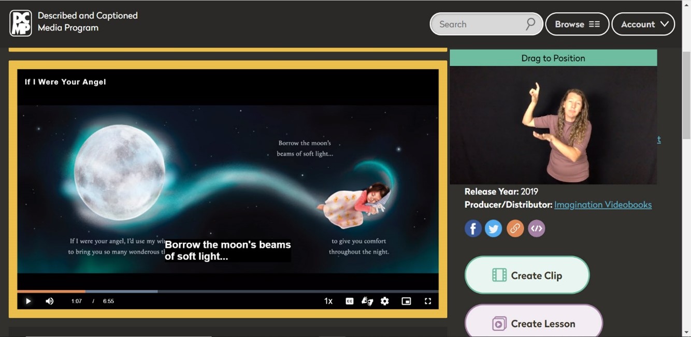Open the Browse menu
Screen dimensions: 691x337
coord(577,24)
